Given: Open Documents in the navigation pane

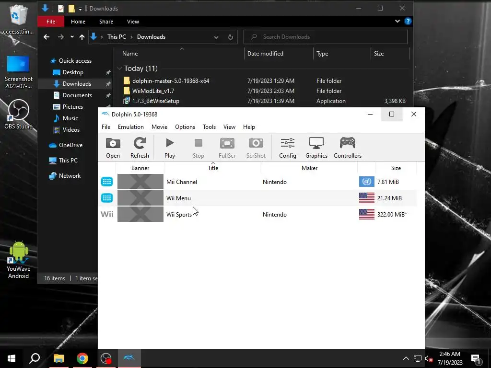Looking at the screenshot, I should (x=77, y=95).
